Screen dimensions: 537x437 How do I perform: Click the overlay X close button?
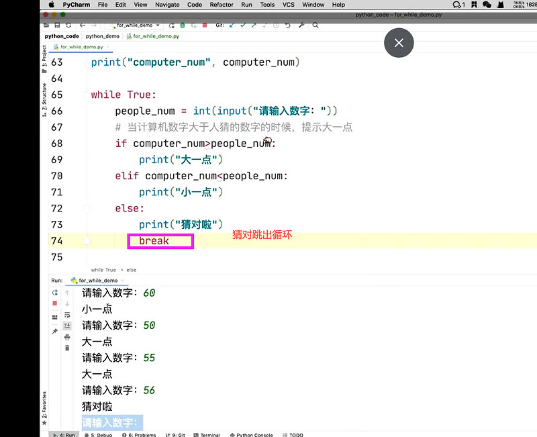399,43
